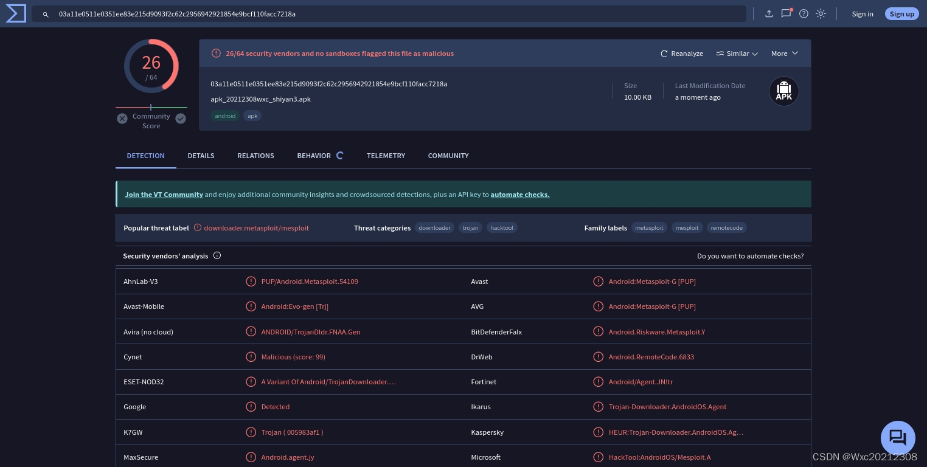Click the community score bar
Screen dimensions: 927x467
click(x=151, y=108)
